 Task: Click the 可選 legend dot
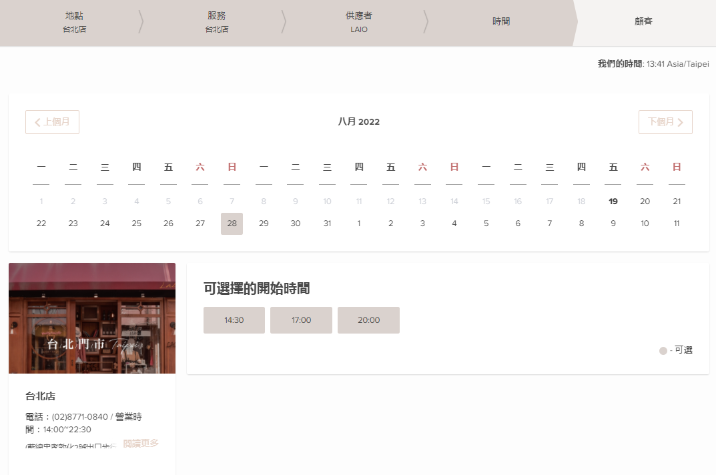tap(663, 351)
